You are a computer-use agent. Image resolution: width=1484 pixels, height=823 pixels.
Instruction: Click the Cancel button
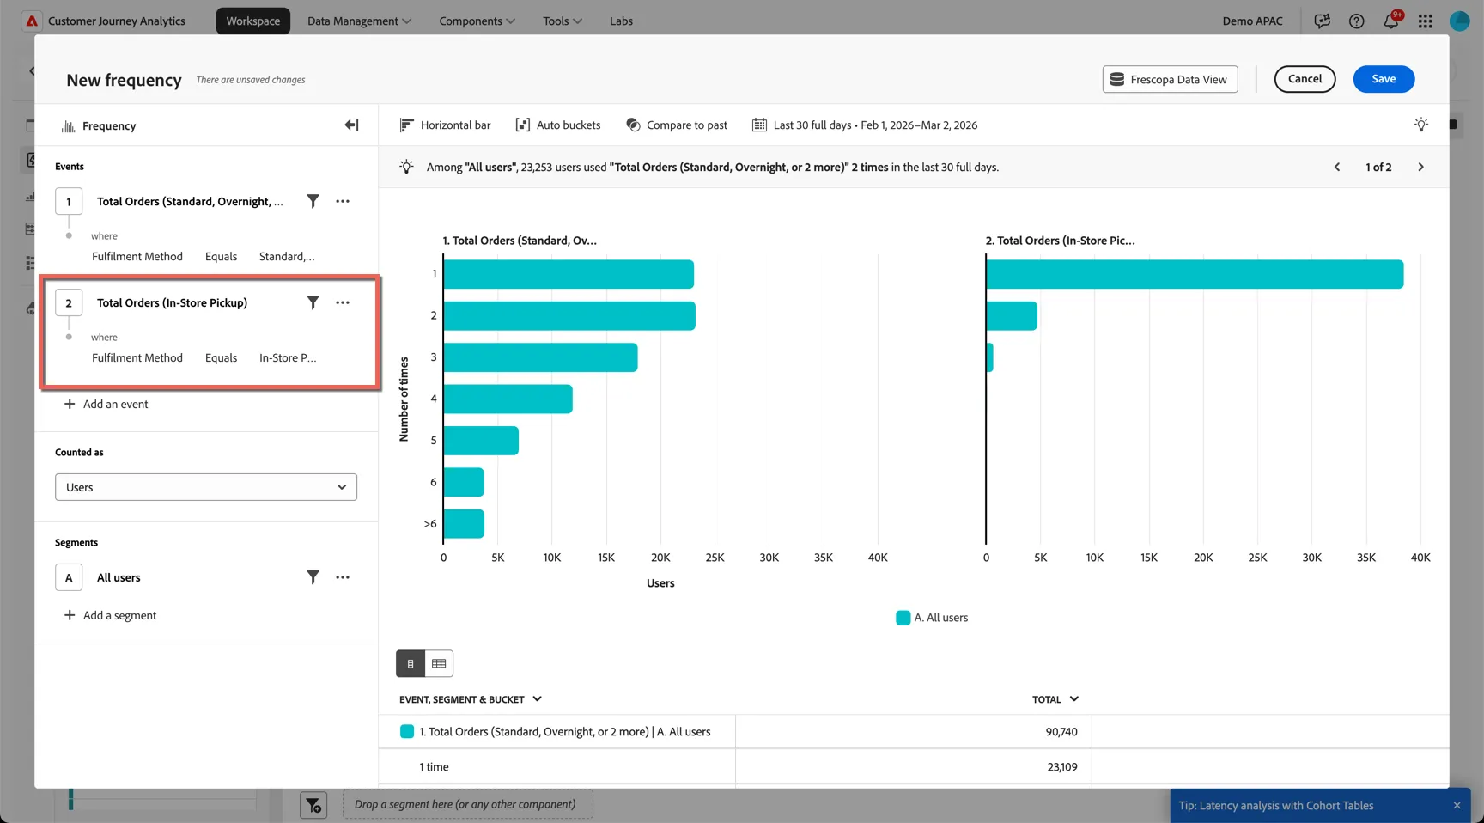[1305, 79]
